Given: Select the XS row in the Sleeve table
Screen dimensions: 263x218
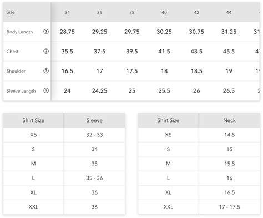Looking at the screenshot, I should (x=64, y=135).
